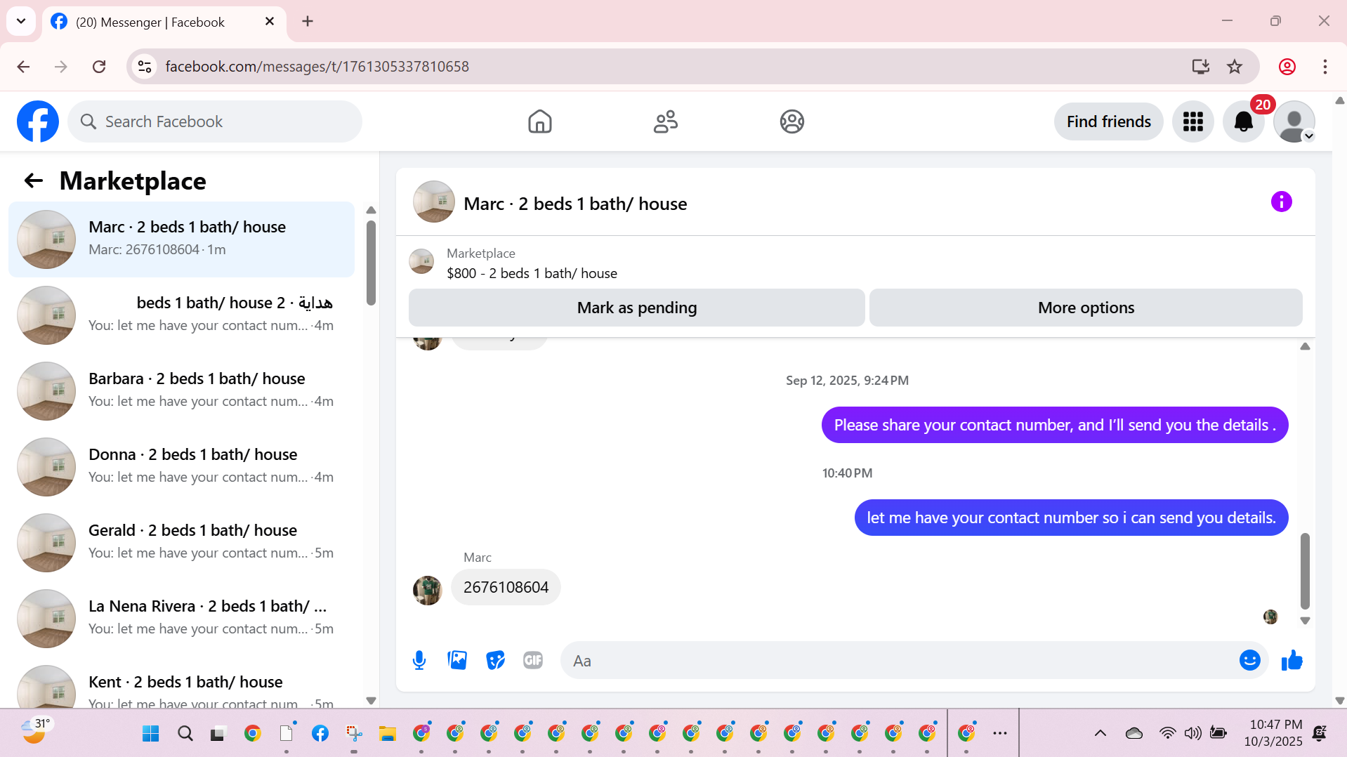Attach a photo with the image icon
1347x757 pixels.
pyautogui.click(x=457, y=660)
